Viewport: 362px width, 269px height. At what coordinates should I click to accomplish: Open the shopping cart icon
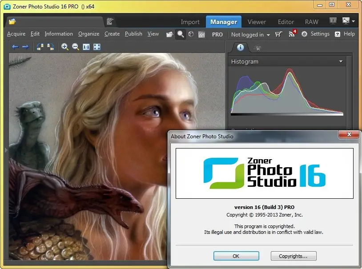279,34
